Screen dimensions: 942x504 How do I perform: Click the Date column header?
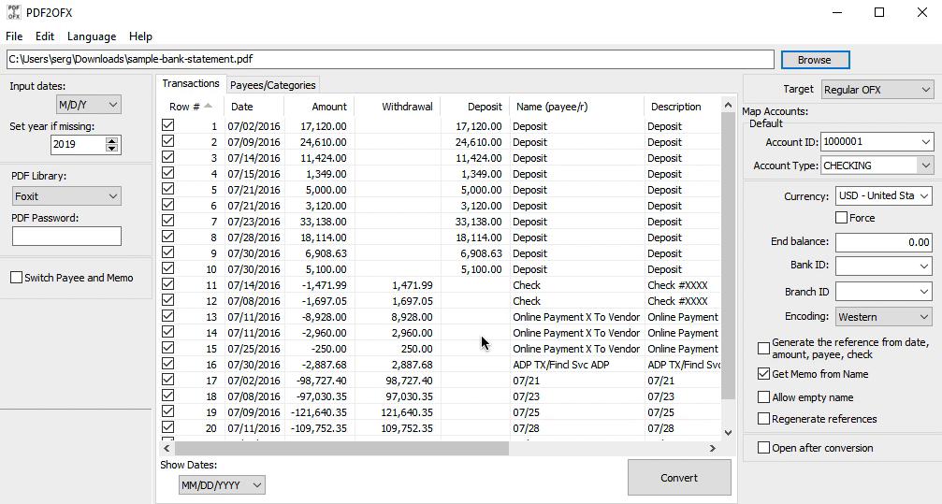tap(254, 107)
